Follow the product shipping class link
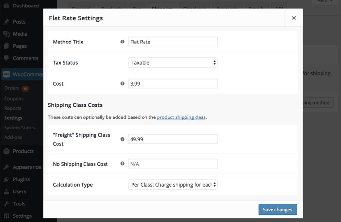Image resolution: width=341 pixels, height=222 pixels. click(x=181, y=117)
